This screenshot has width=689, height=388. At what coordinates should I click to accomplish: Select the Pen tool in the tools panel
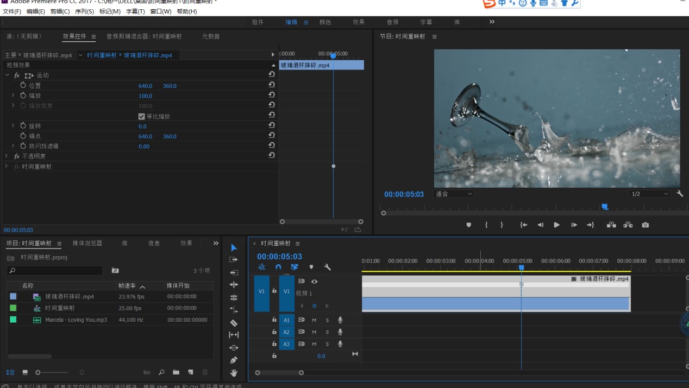[x=234, y=360]
